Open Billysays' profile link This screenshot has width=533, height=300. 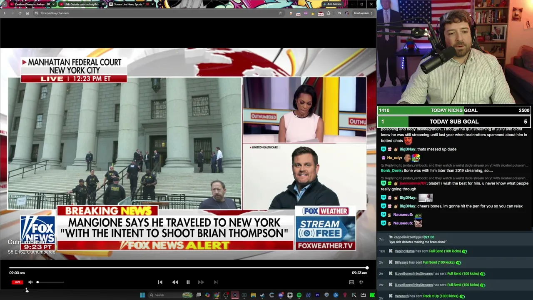(401, 262)
